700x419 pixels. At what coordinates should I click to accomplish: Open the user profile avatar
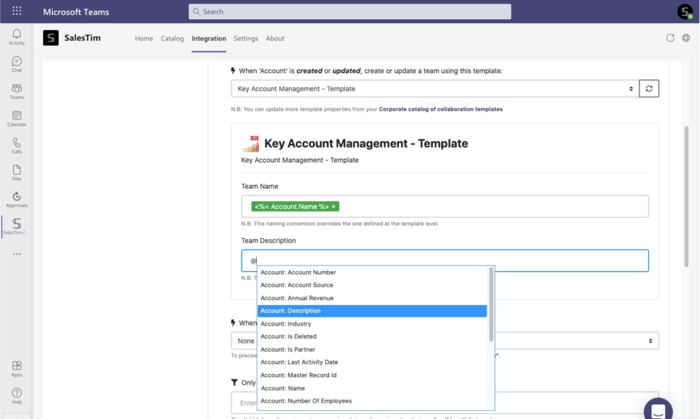[685, 12]
